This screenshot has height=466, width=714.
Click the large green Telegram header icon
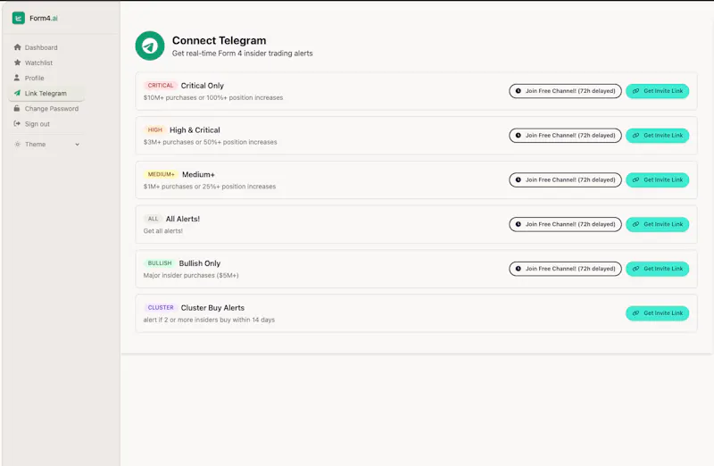150,46
